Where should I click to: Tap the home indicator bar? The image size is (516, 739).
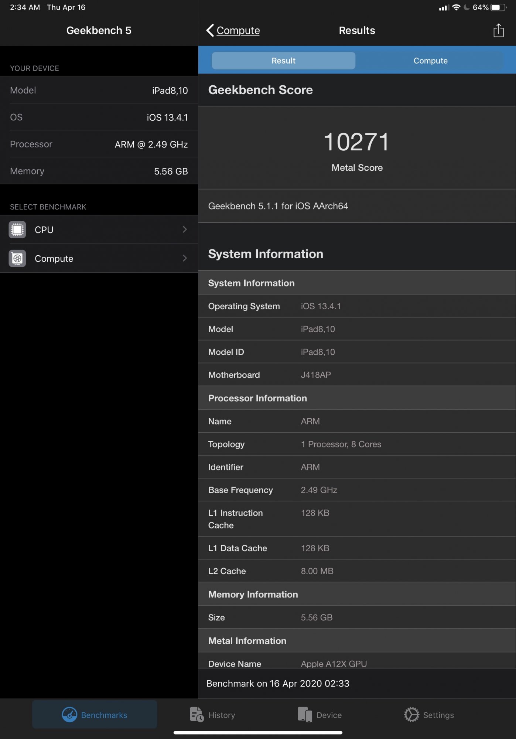[x=258, y=732]
